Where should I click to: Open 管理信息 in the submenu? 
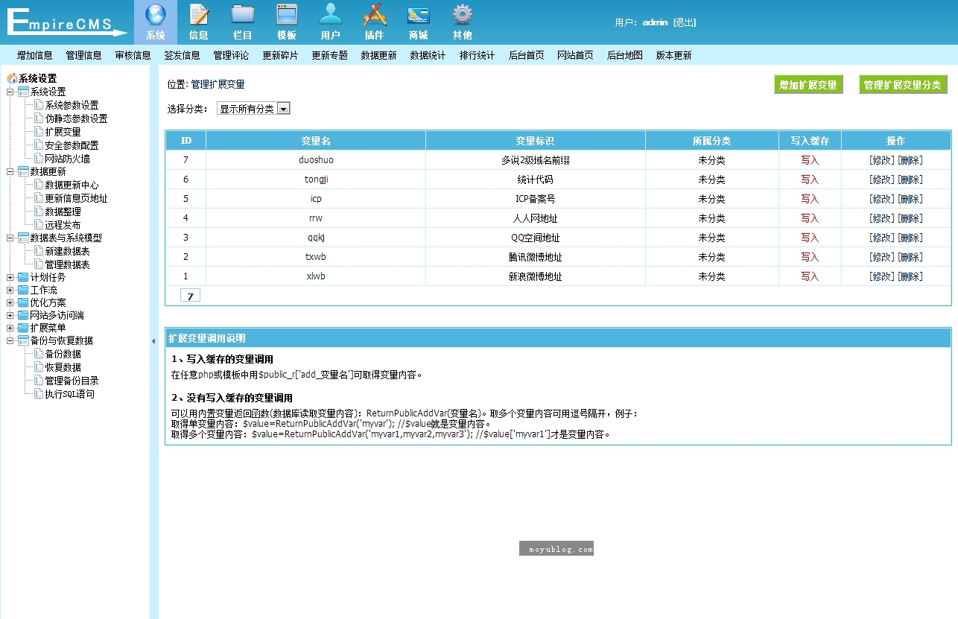pyautogui.click(x=84, y=55)
